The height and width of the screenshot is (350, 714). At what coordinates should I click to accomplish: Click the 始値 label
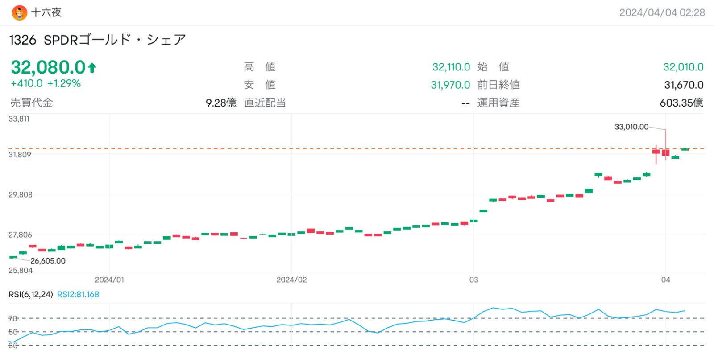(x=493, y=67)
